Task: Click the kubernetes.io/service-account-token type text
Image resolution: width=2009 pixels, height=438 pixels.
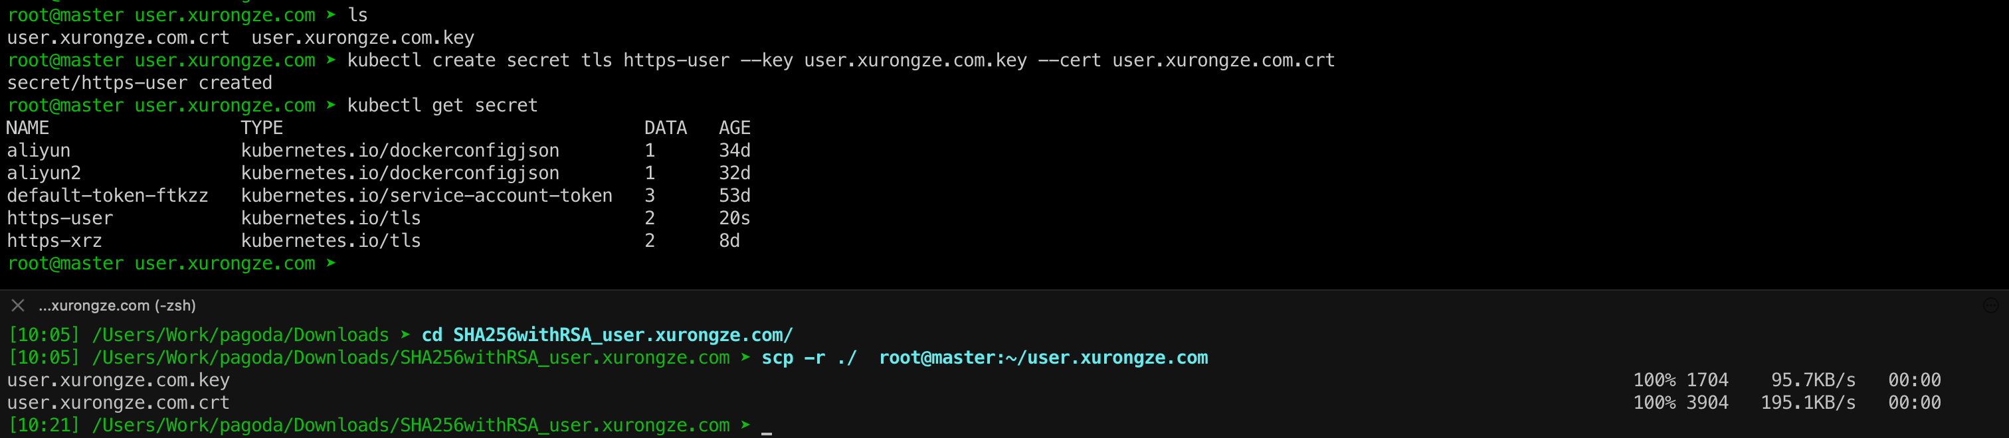Action: [x=427, y=196]
